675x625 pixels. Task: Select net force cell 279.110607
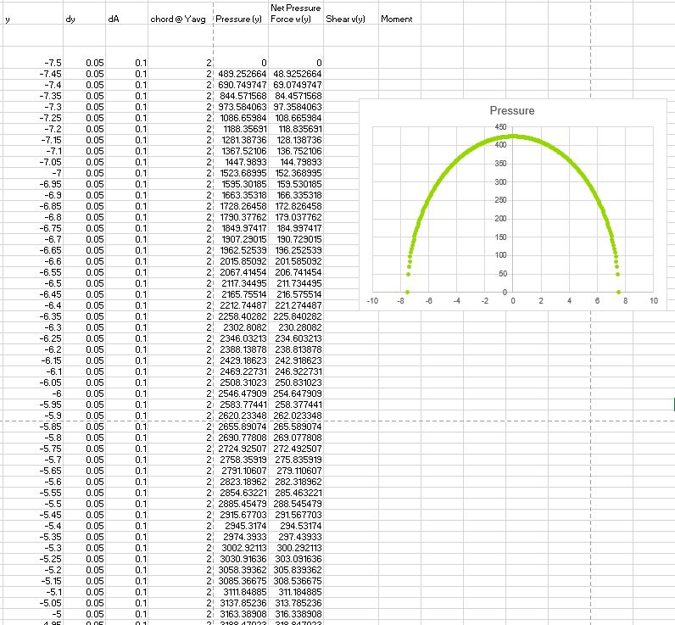tap(296, 471)
